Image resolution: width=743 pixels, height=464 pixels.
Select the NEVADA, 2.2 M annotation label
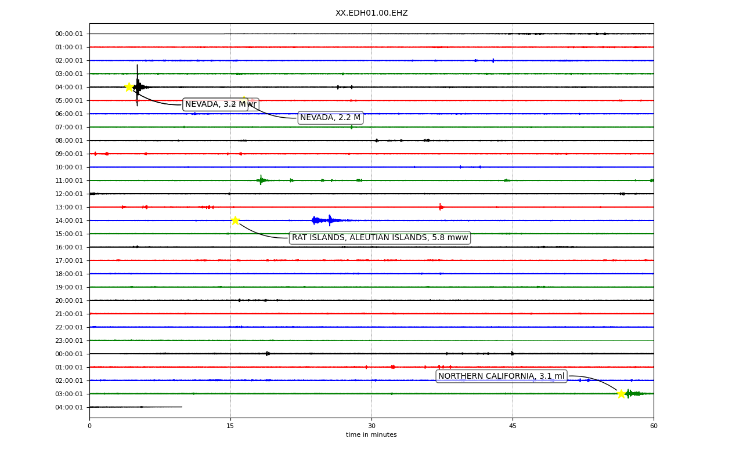coord(330,118)
